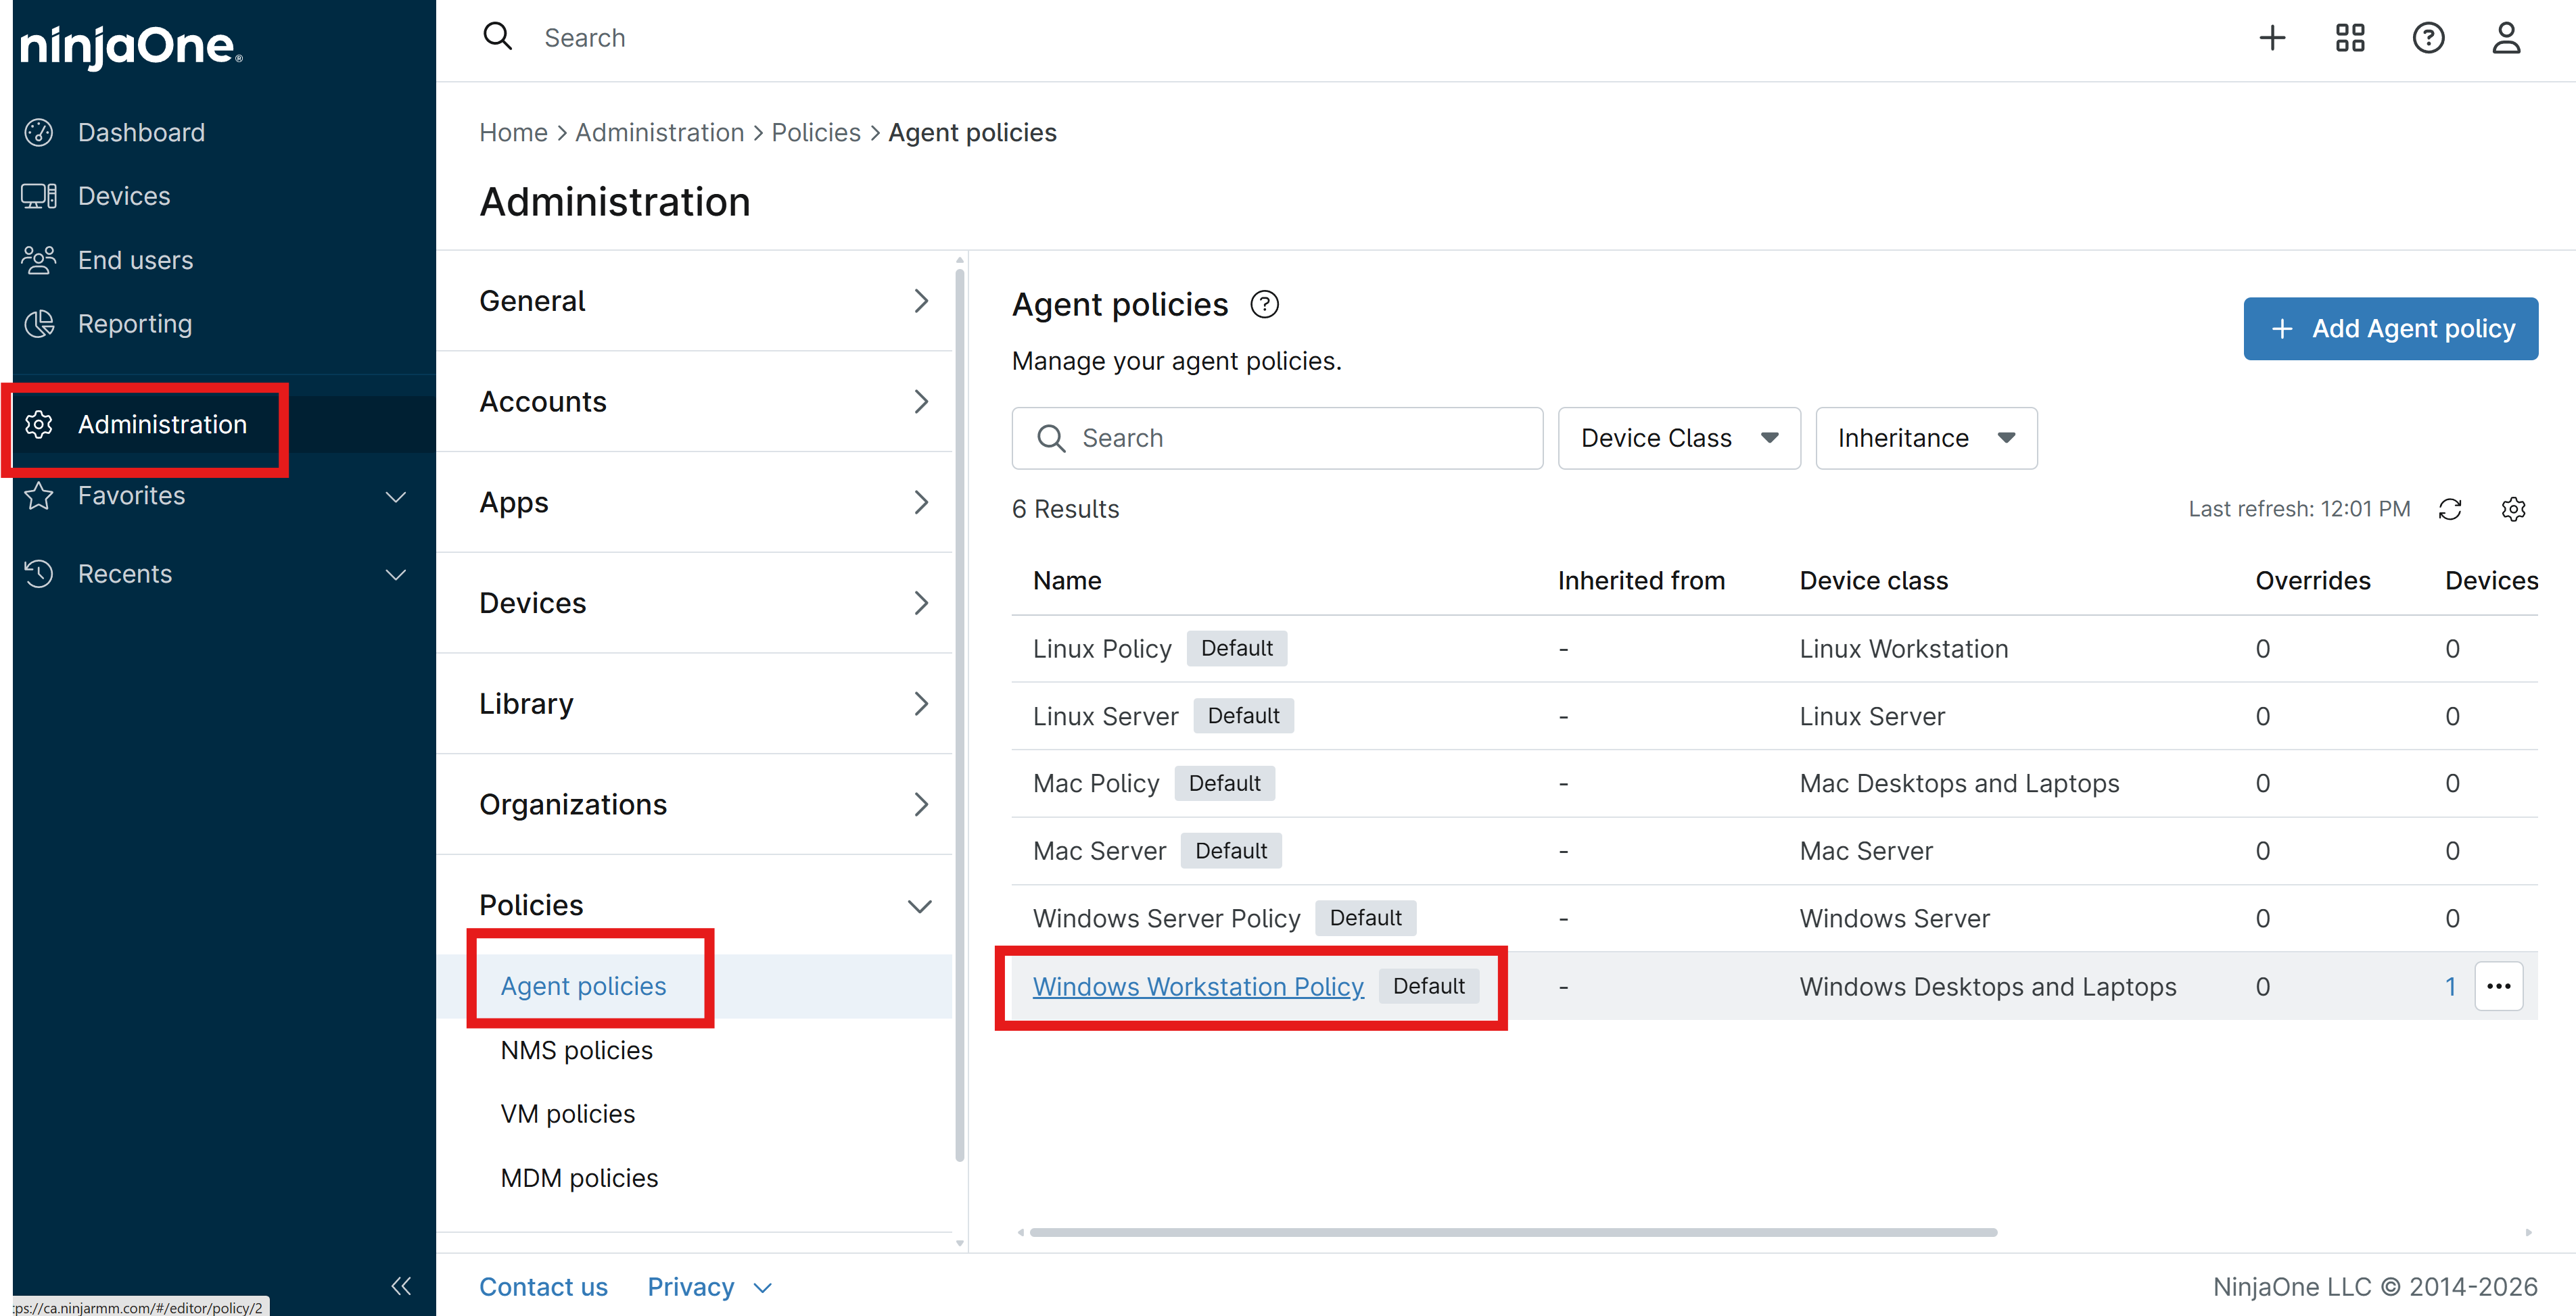Image resolution: width=2576 pixels, height=1316 pixels.
Task: Click the global Search input field
Action: [584, 38]
